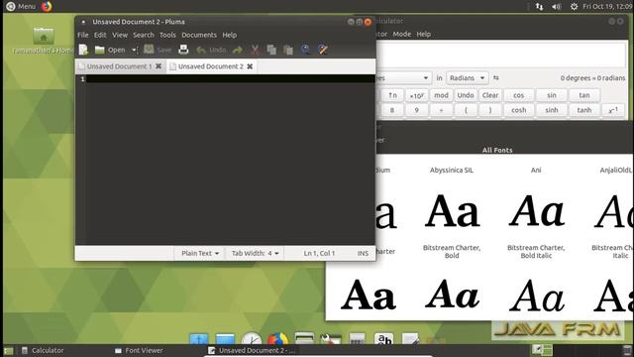Click the Save button in Pluma toolbar
Image resolution: width=634 pixels, height=357 pixels.
tap(158, 50)
